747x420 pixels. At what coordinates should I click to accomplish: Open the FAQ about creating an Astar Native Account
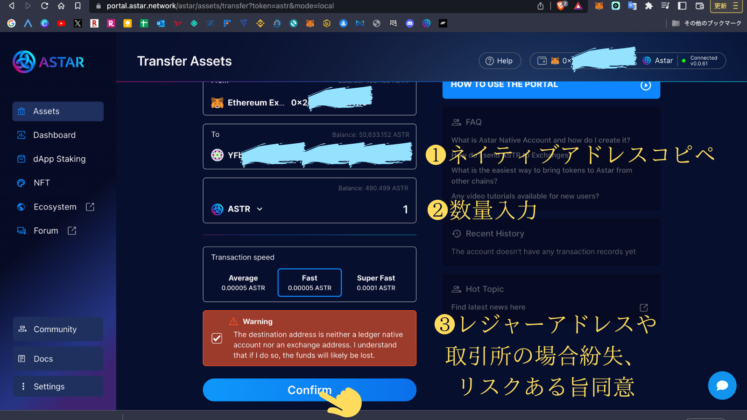coord(540,140)
